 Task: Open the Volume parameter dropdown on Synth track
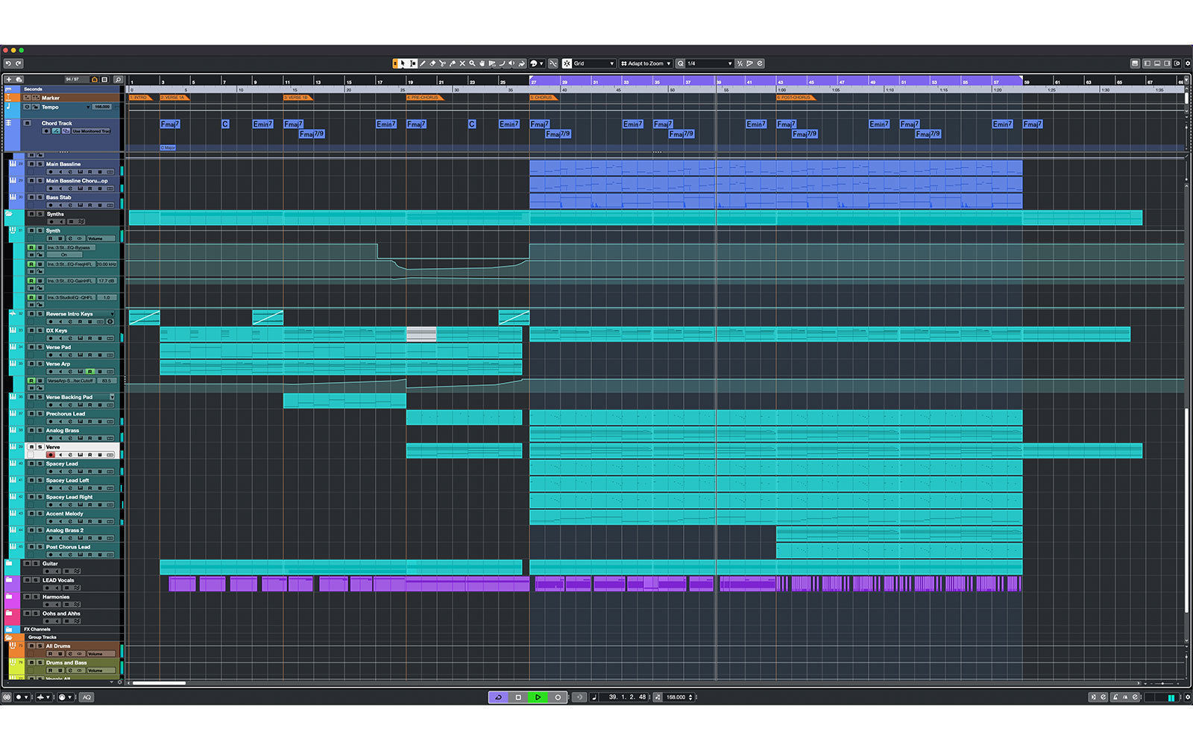(x=100, y=239)
